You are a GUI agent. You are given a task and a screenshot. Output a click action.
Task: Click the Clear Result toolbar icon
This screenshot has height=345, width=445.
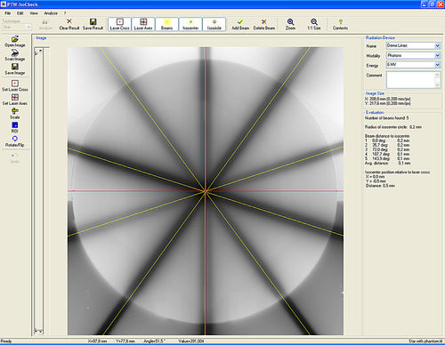(x=69, y=21)
